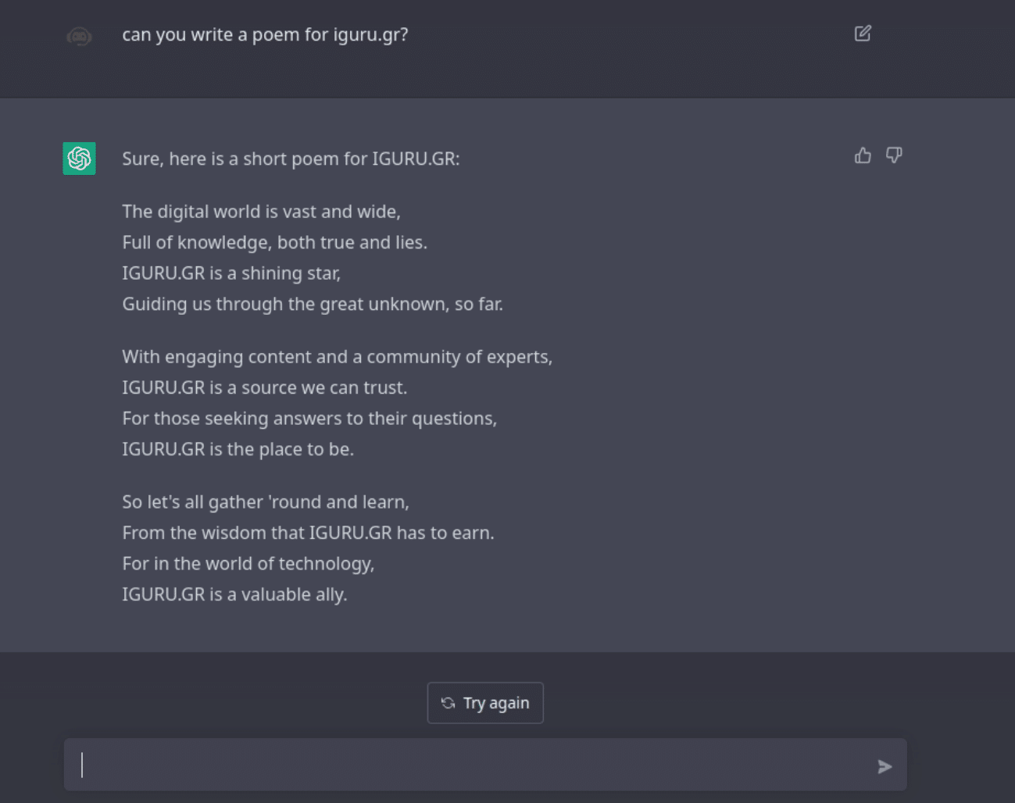Click the thumbs down icon on the response
The height and width of the screenshot is (803, 1015).
(x=893, y=155)
